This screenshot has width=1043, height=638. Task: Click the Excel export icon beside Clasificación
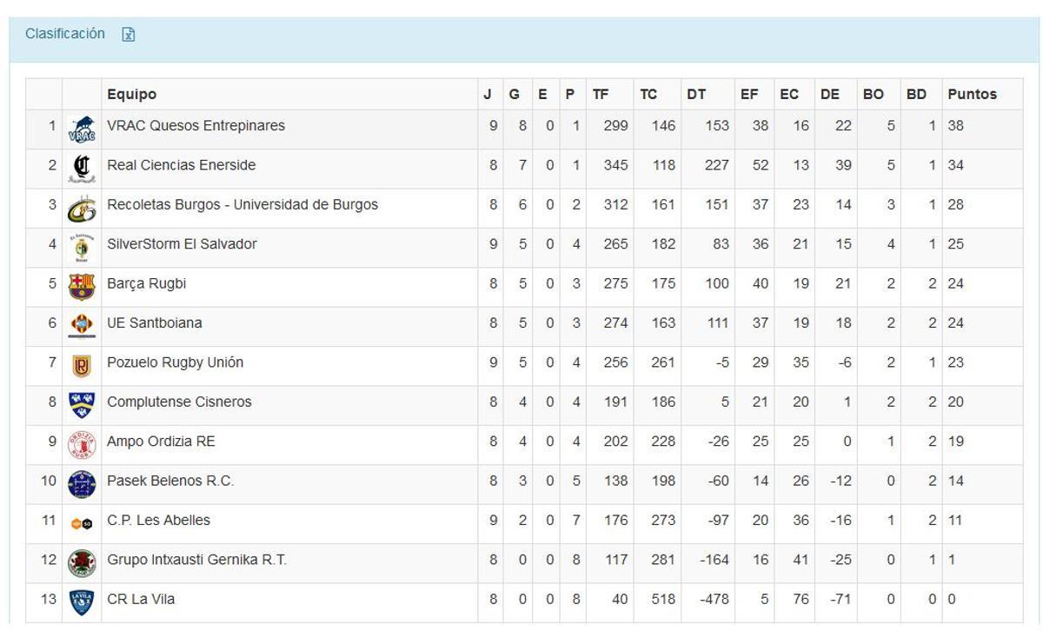(x=129, y=34)
